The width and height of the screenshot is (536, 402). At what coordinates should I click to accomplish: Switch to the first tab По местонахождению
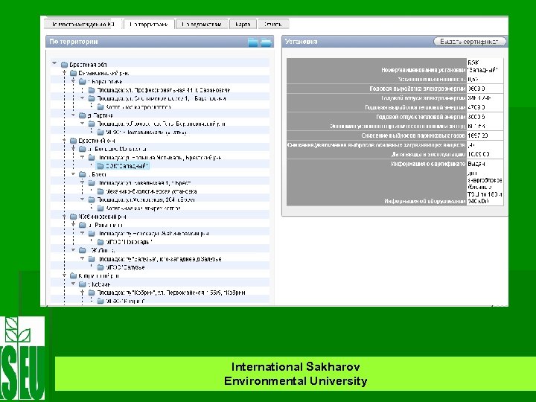pos(83,25)
